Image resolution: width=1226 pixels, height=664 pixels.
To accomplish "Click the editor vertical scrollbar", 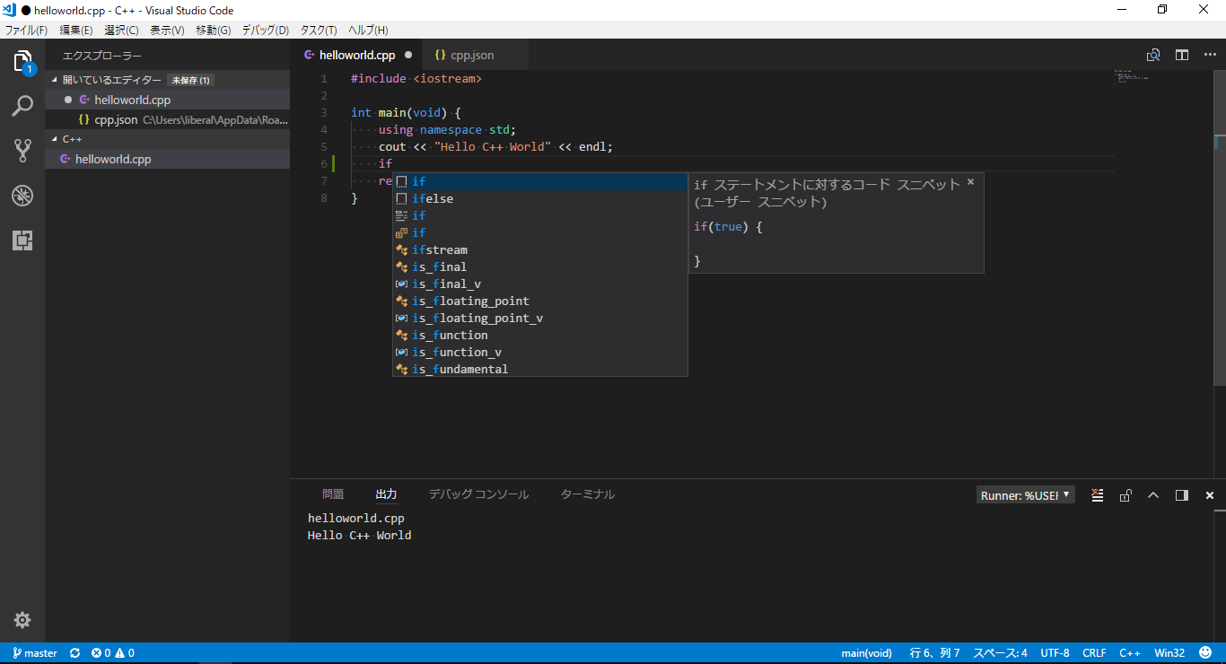I will point(1221,228).
